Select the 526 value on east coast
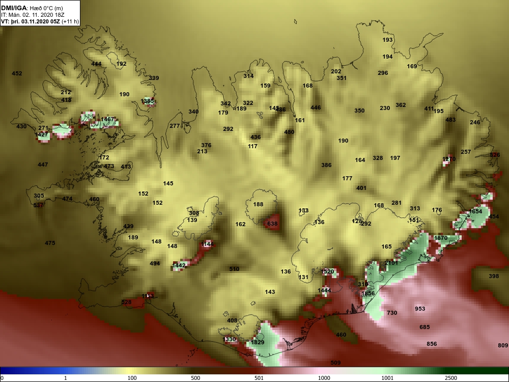Image resolution: width=509 pixels, height=382 pixels. 495,155
